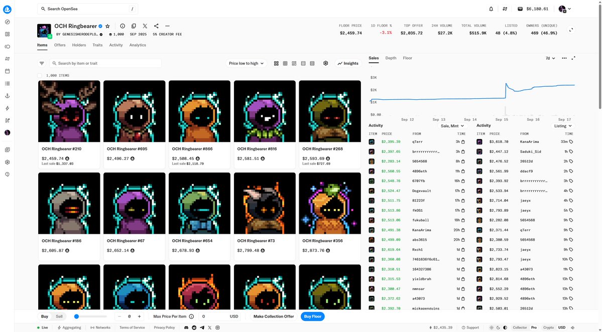The height and width of the screenshot is (332, 602).
Task: Open the bulleted list icon in sidebar
Action: tap(8, 84)
